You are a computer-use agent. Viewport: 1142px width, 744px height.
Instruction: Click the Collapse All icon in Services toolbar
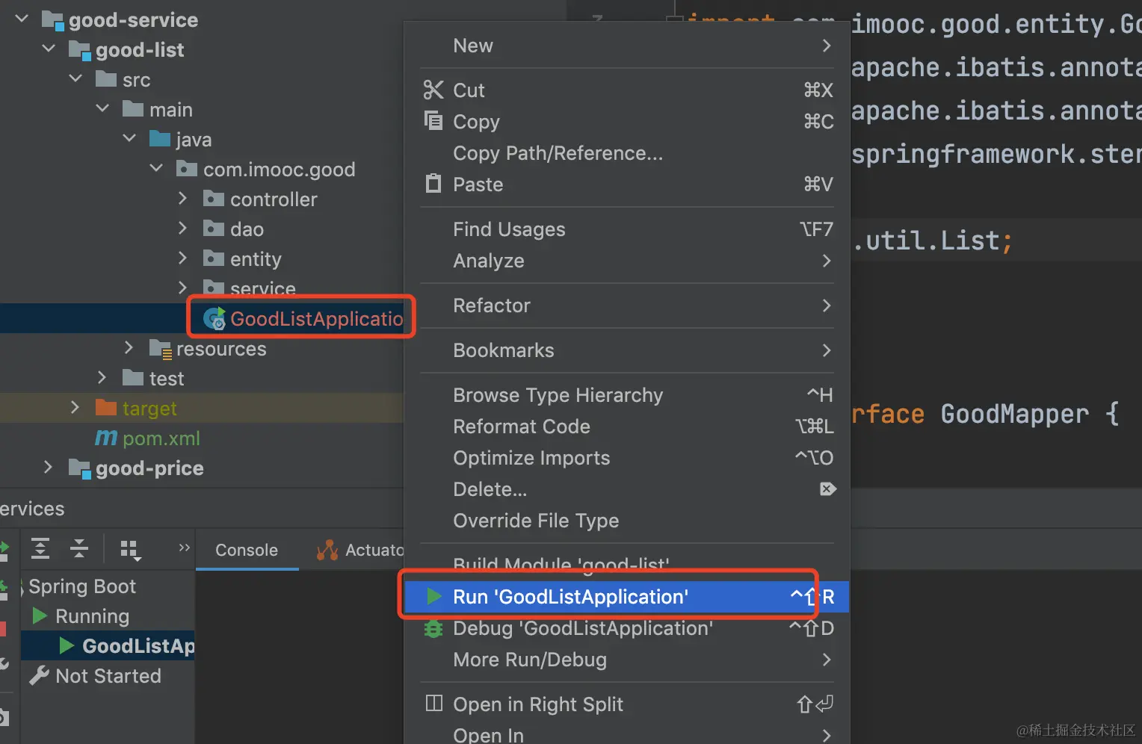(79, 549)
